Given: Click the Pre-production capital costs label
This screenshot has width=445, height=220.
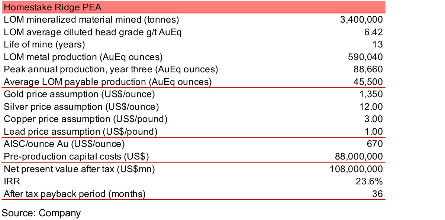Looking at the screenshot, I should [x=76, y=157].
